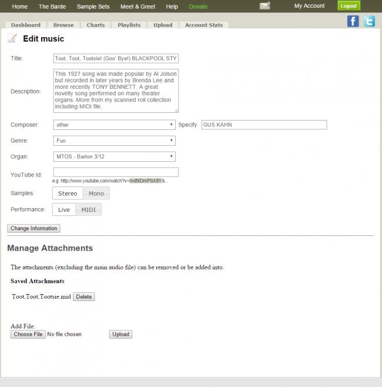The height and width of the screenshot is (387, 382).
Task: Open the Sample Sets menu
Action: point(93,6)
